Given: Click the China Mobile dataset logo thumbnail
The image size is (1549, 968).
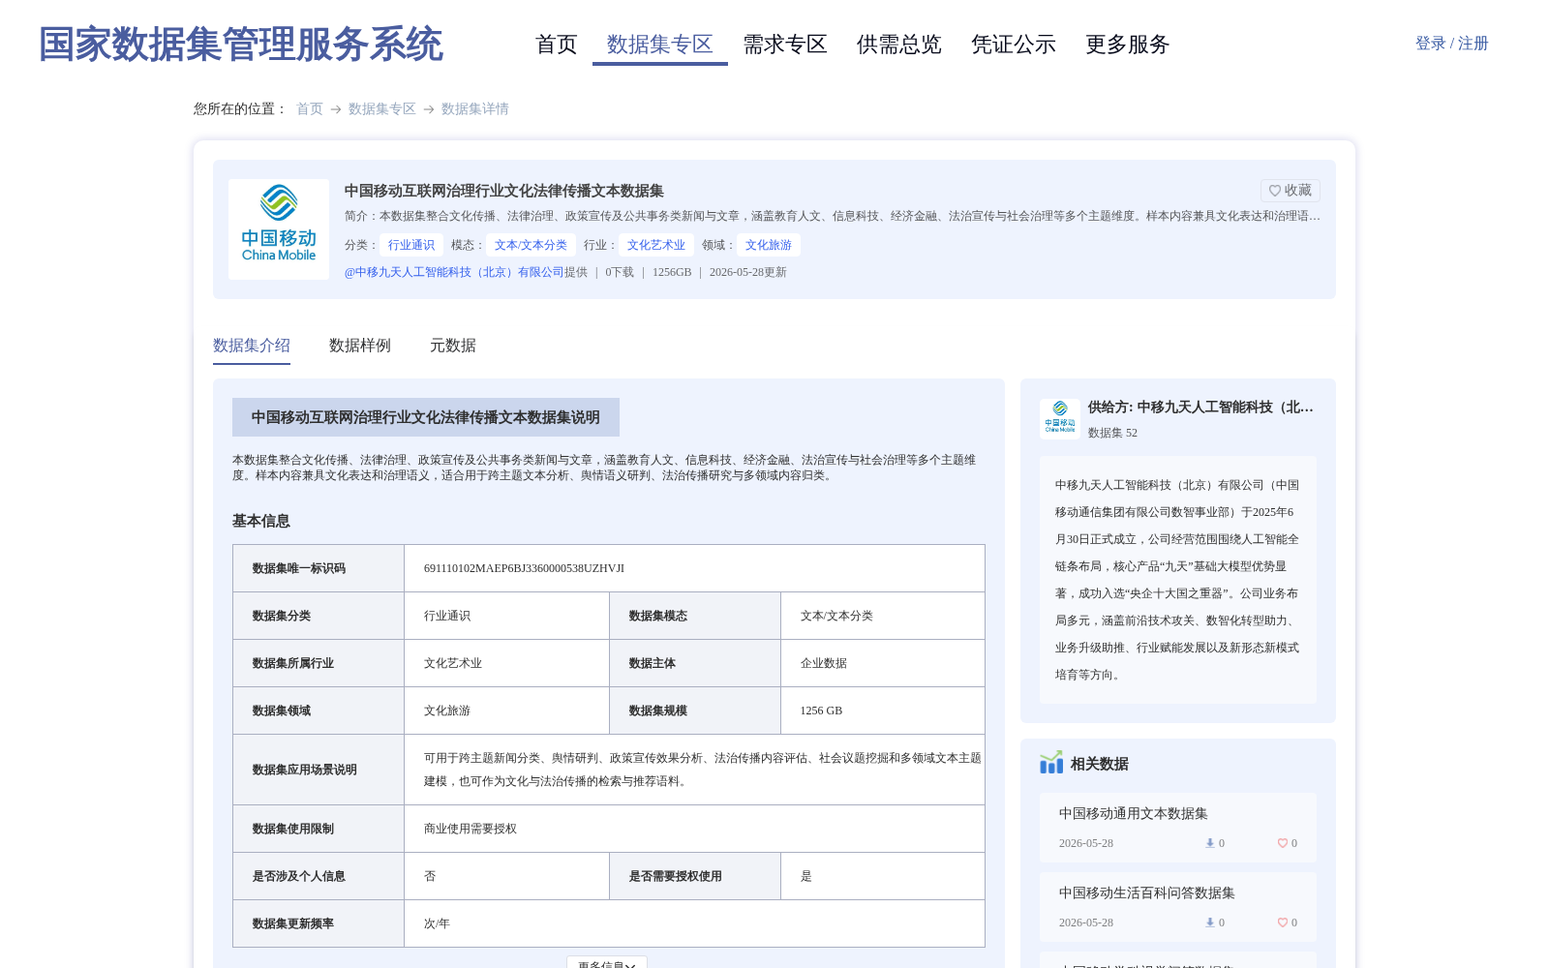Looking at the screenshot, I should point(279,229).
